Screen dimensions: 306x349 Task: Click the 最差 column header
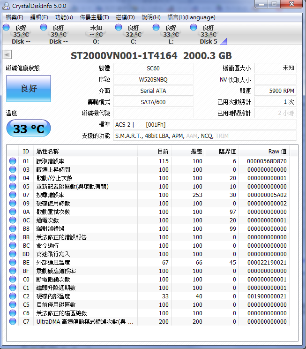pos(188,152)
